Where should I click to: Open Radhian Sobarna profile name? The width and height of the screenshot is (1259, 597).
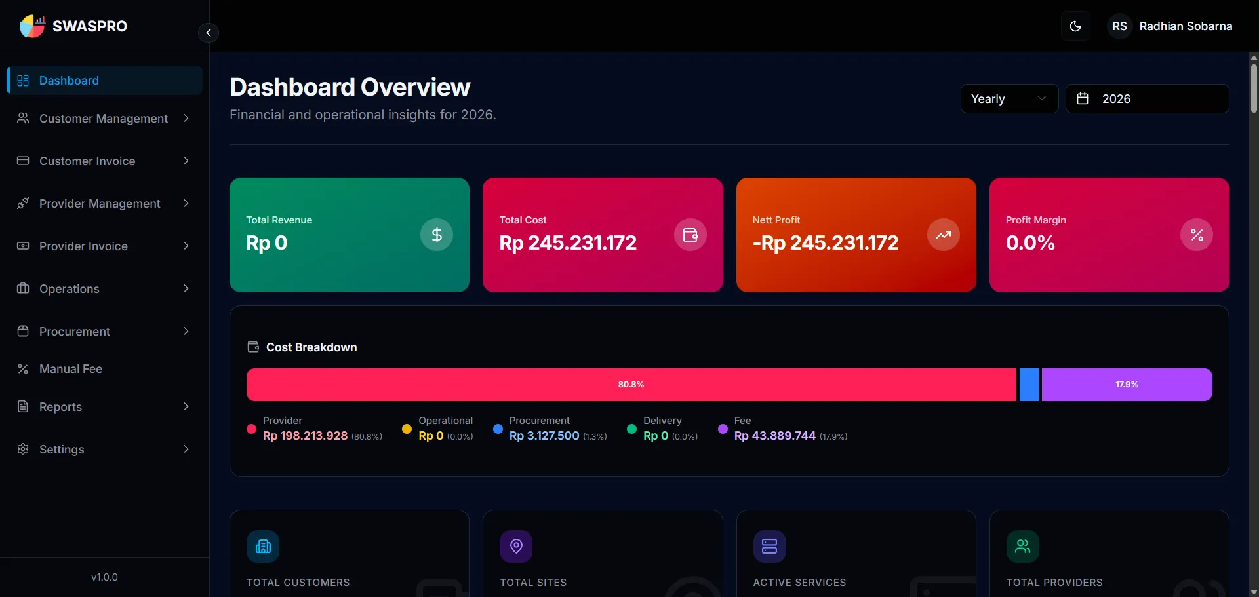pos(1186,26)
